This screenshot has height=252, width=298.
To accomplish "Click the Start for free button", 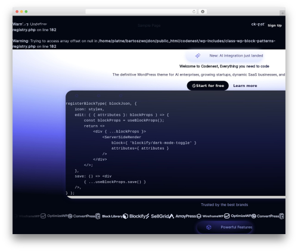I will pos(208,86).
